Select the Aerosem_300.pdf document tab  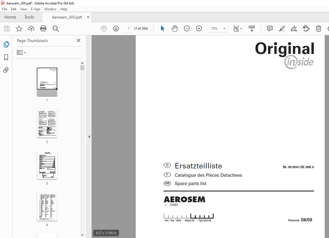point(67,17)
